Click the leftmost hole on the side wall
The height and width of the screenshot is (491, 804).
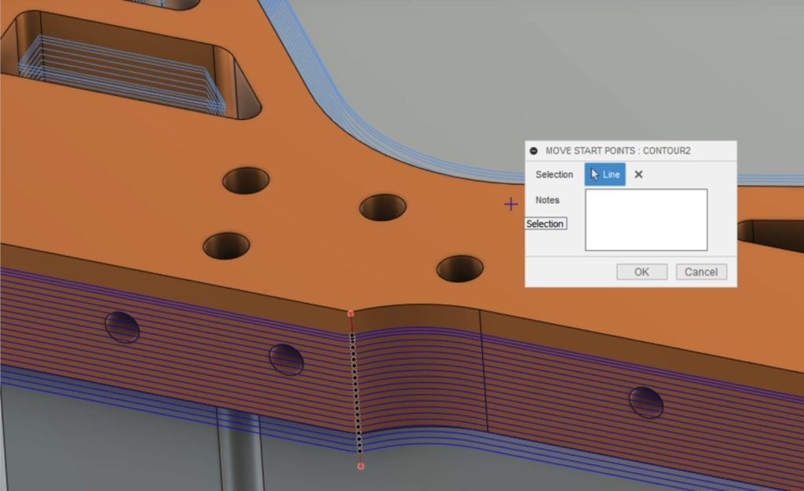(122, 327)
